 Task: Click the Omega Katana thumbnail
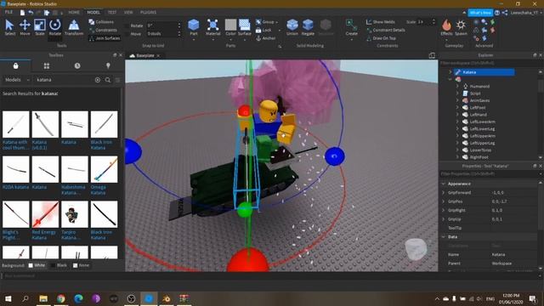[x=104, y=169]
